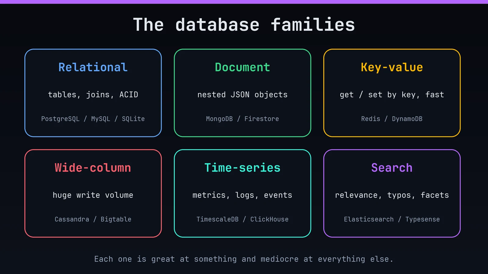Click the "PostgreSQL / MySQL / SQLite" examples line
This screenshot has height=274, width=488.
93,119
